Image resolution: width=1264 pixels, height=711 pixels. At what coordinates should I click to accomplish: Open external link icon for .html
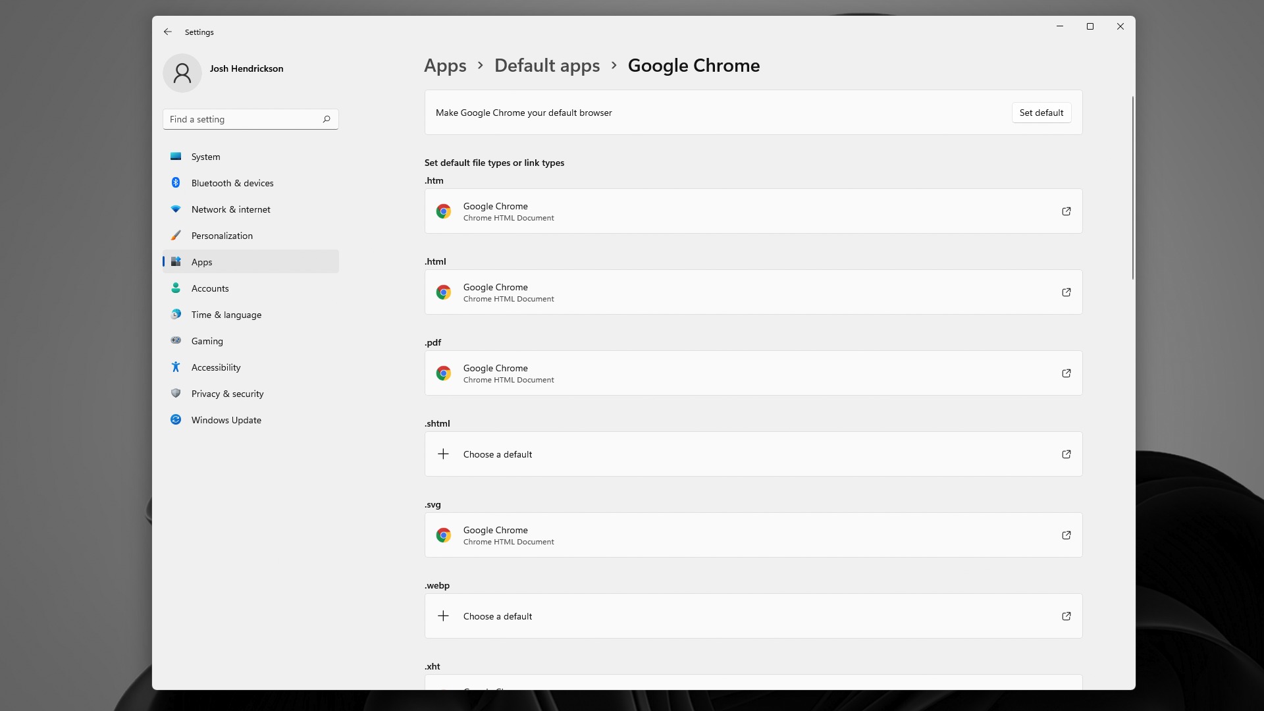point(1066,292)
